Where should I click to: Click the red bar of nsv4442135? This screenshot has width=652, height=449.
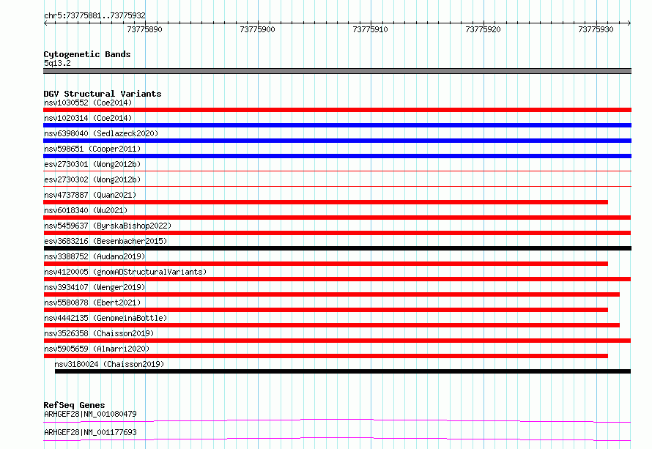[x=331, y=325]
